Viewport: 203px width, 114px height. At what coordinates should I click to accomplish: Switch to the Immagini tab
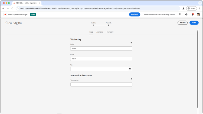(x=110, y=32)
